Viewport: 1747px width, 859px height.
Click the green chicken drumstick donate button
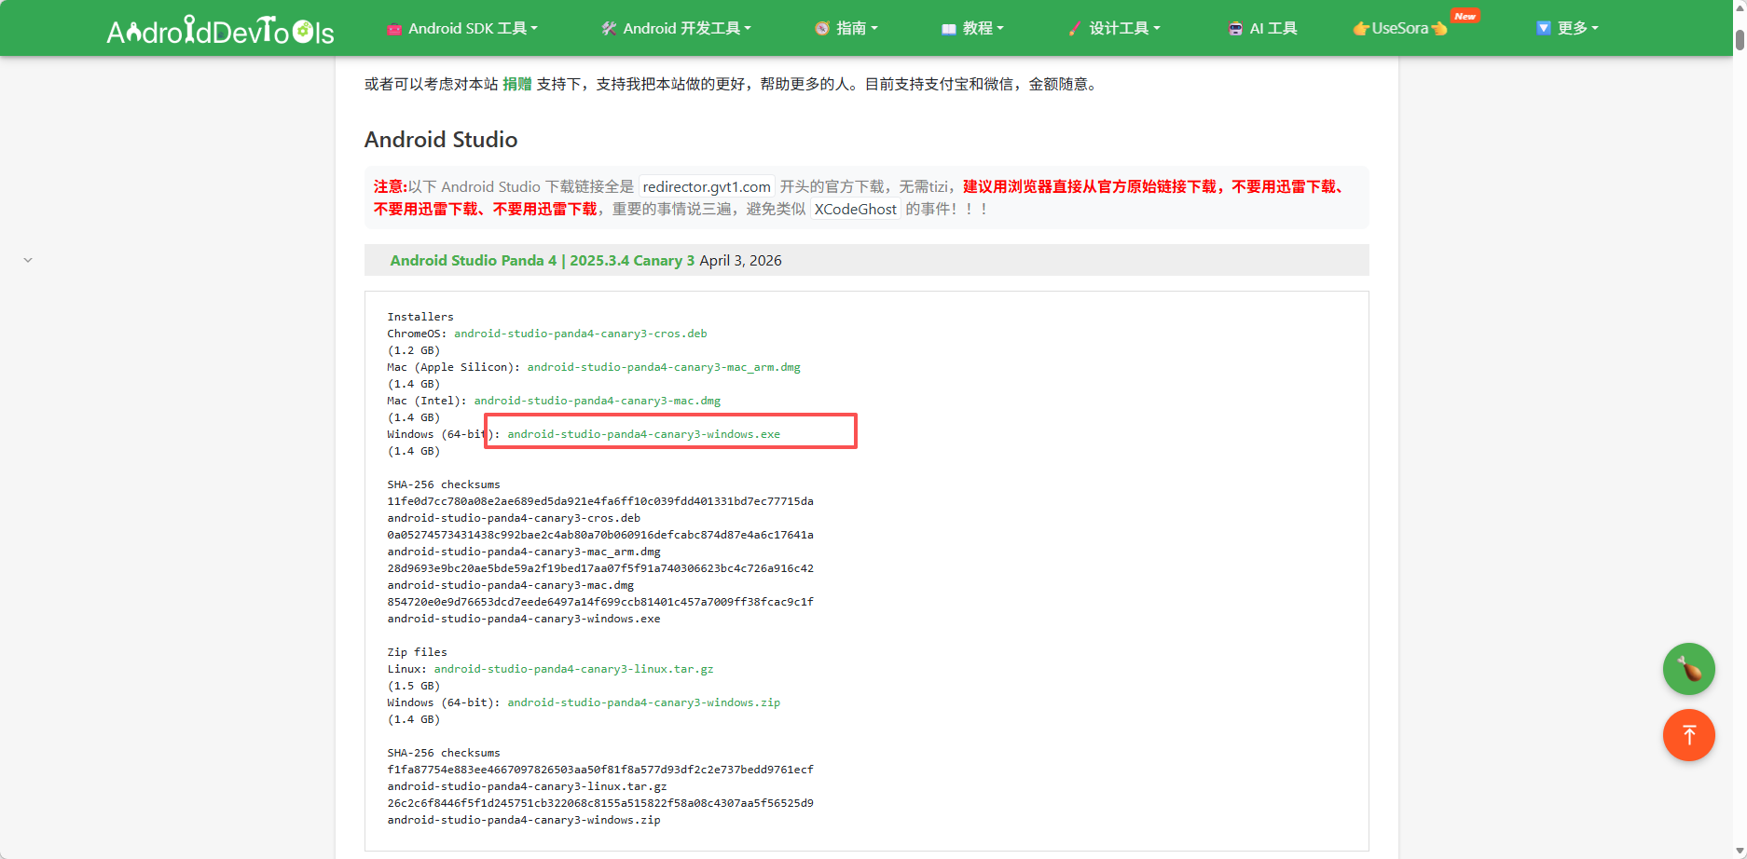tap(1689, 669)
